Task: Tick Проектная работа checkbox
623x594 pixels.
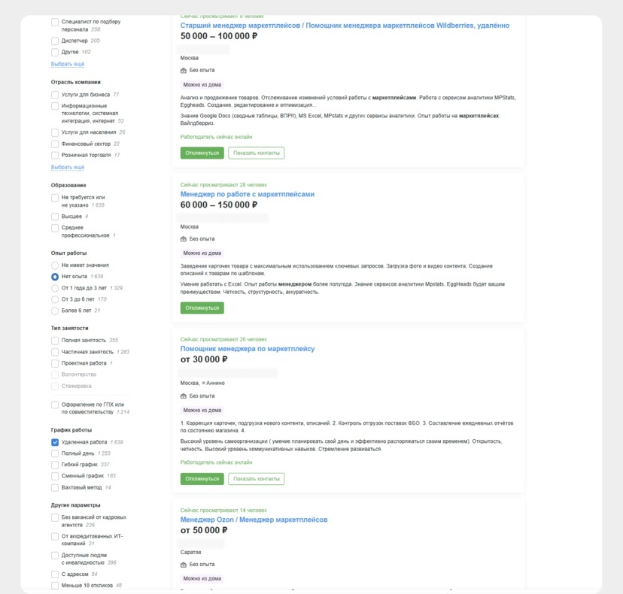Action: pyautogui.click(x=55, y=363)
